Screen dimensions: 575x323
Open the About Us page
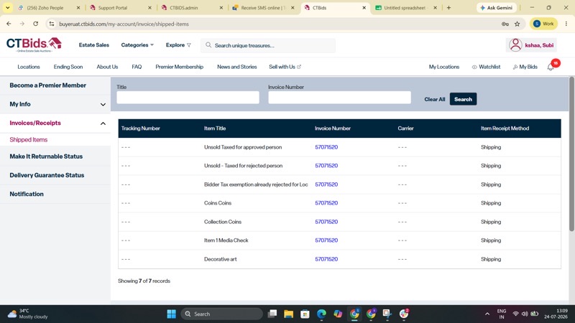[107, 67]
